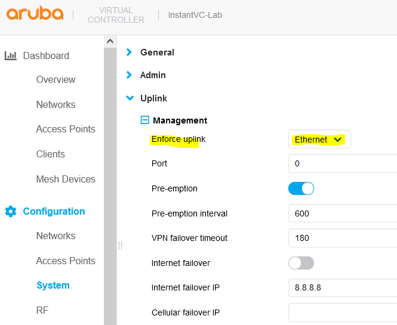Click the Configuration gear icon
397x325 pixels.
[10, 212]
